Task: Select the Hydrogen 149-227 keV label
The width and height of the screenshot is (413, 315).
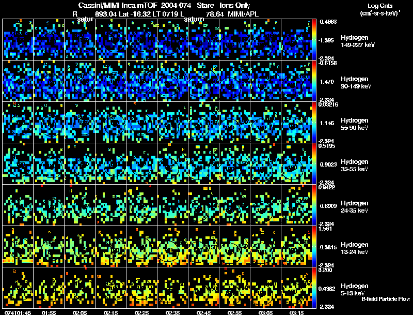Action: [357, 41]
